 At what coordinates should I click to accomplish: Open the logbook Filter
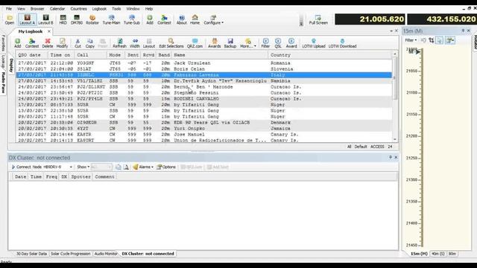[x=265, y=43]
